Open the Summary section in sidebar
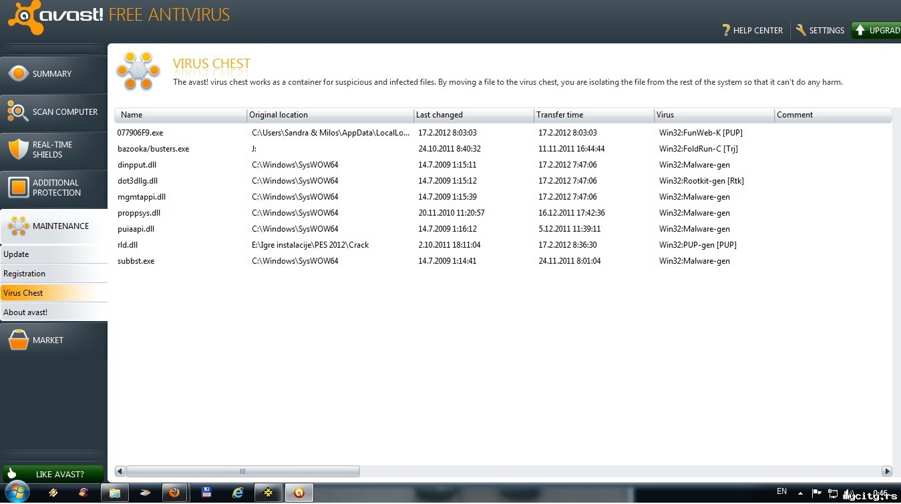901x504 pixels. (x=53, y=74)
